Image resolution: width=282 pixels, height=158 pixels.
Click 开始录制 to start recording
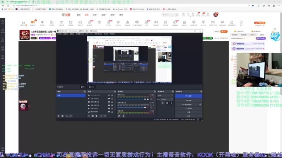pos(188,100)
